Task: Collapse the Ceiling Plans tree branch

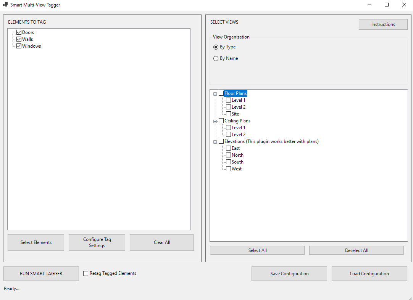Action: [215, 120]
